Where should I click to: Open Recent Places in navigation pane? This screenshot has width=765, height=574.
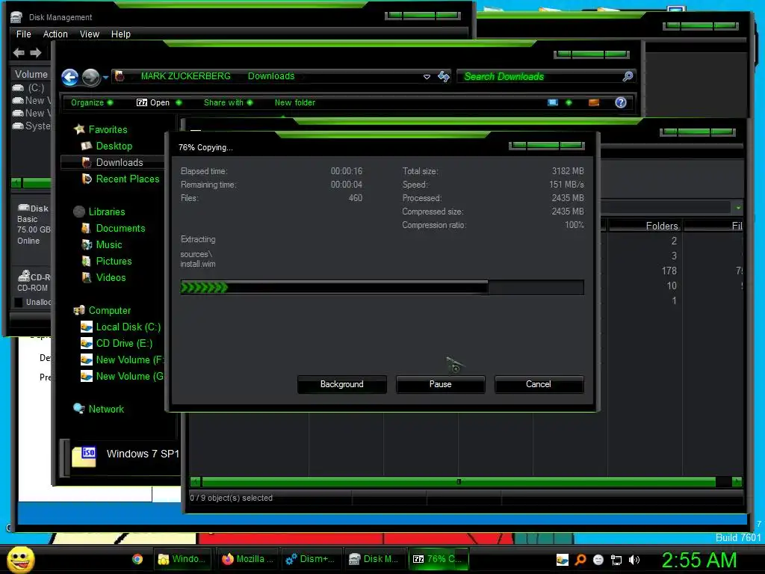click(x=127, y=179)
